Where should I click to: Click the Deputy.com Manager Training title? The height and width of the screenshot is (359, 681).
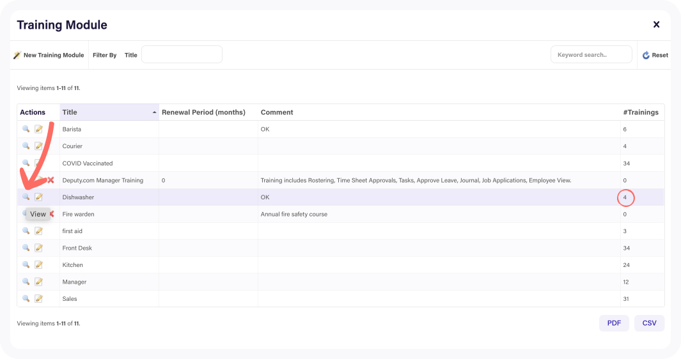point(103,180)
